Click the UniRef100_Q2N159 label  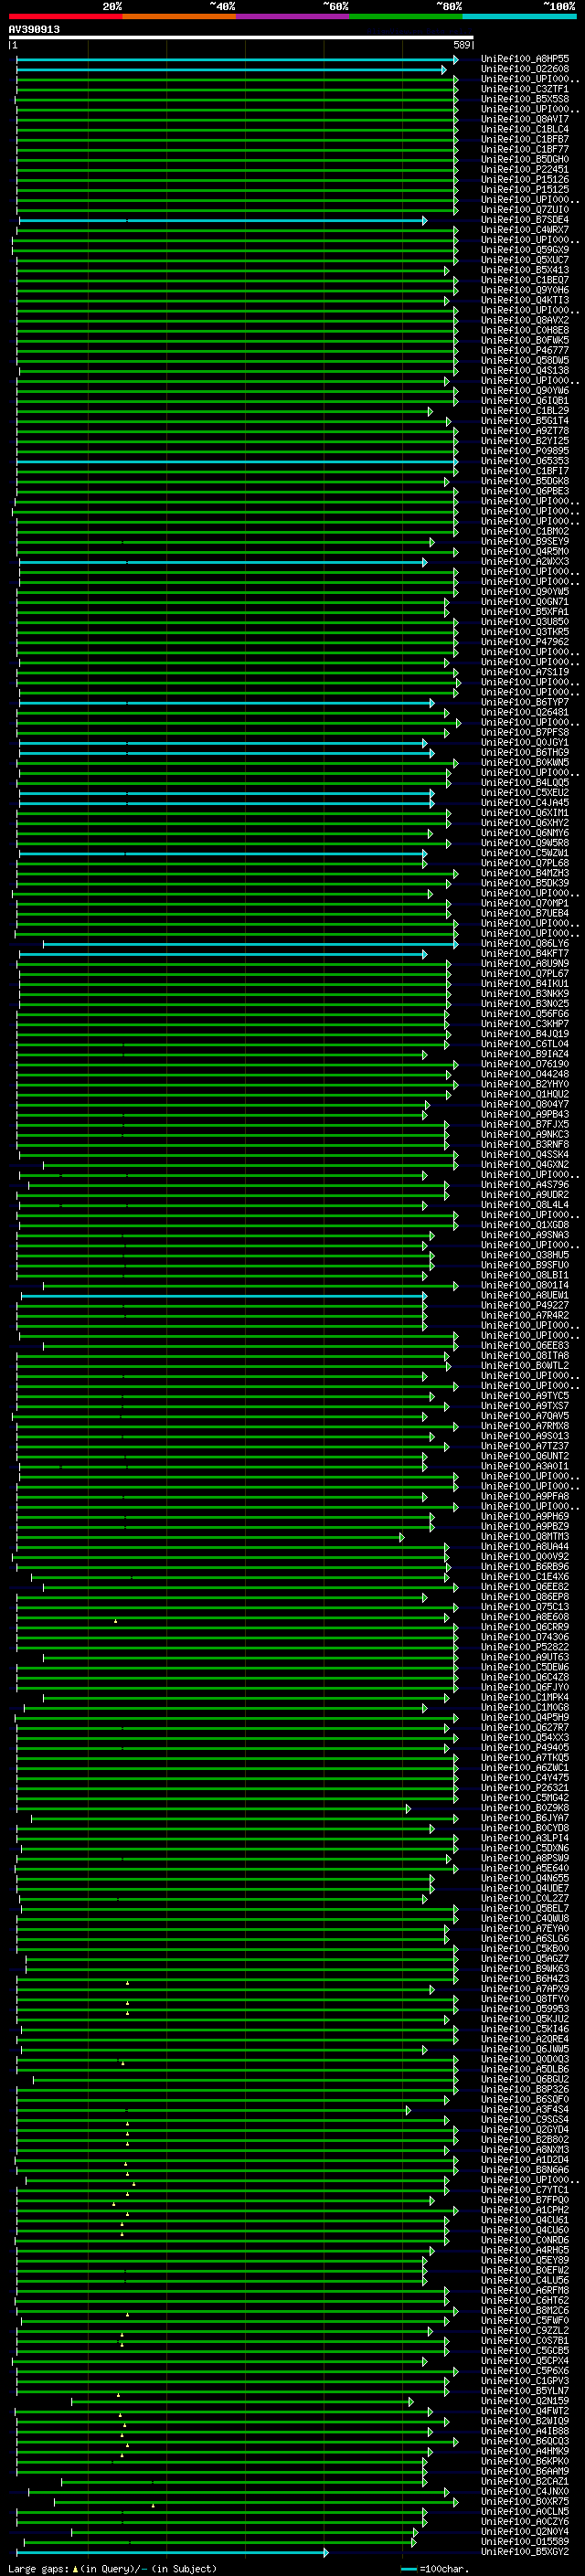[525, 2402]
